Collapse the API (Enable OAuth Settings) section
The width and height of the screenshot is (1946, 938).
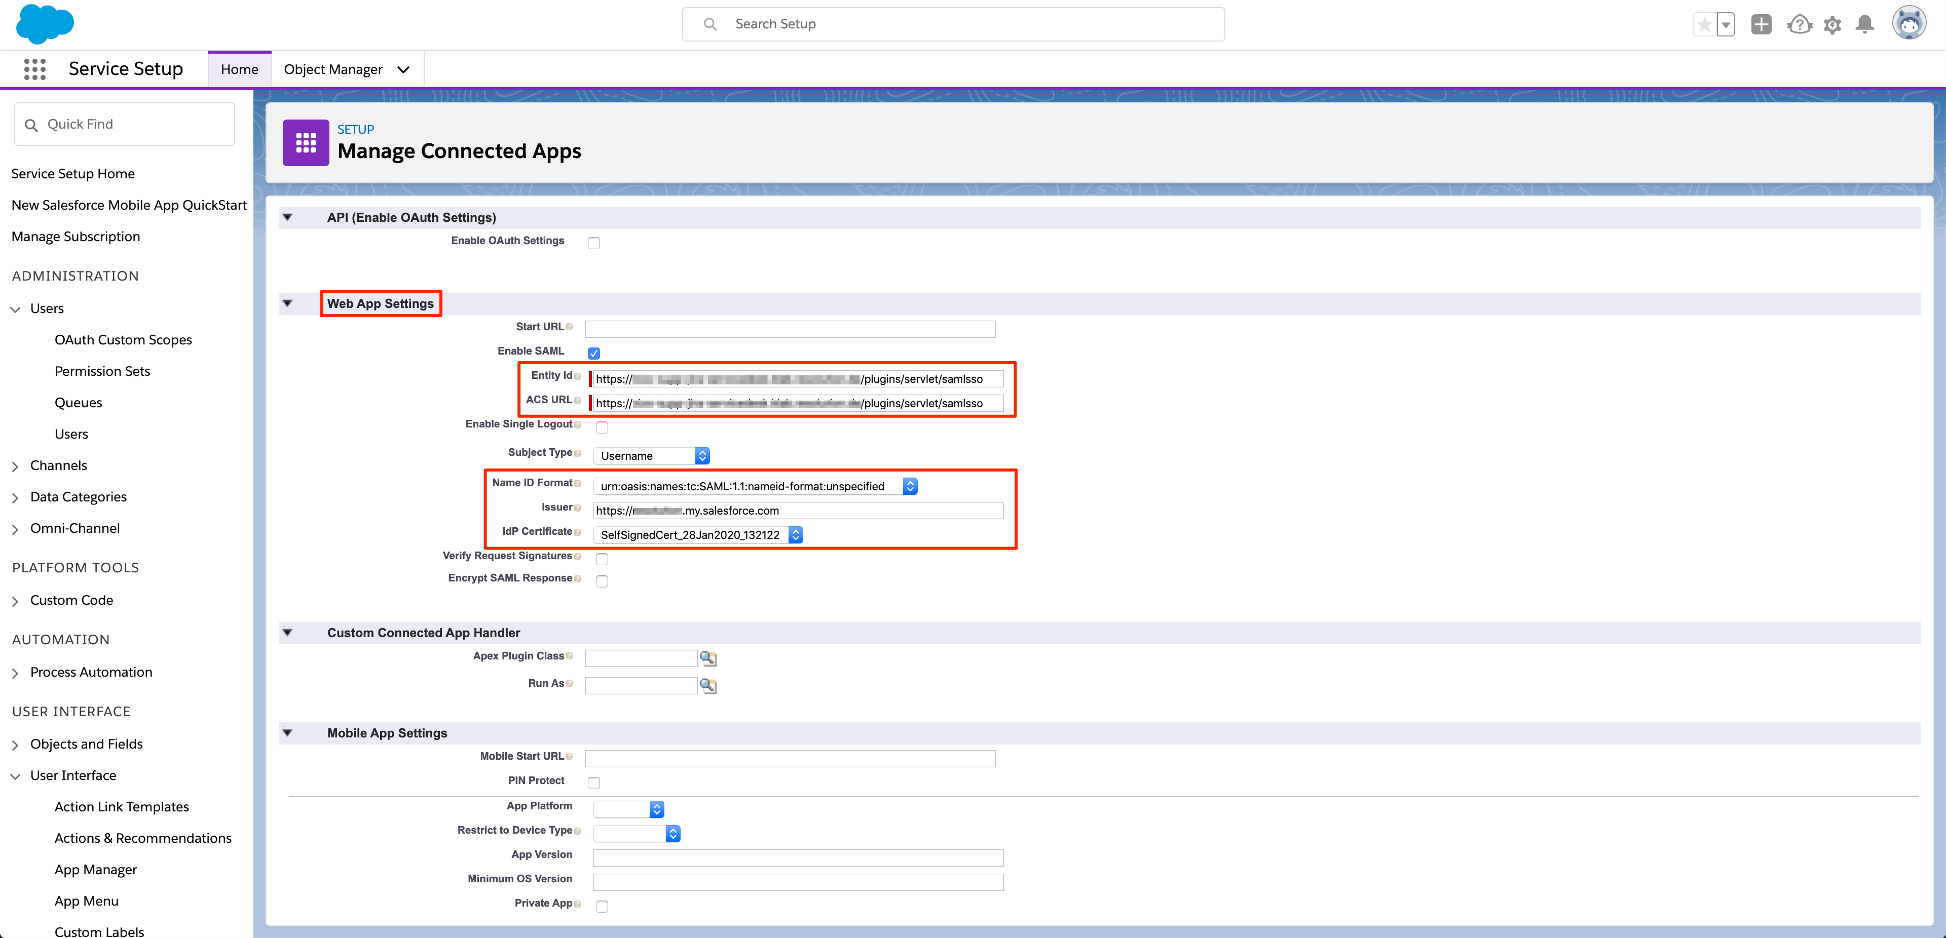tap(287, 217)
